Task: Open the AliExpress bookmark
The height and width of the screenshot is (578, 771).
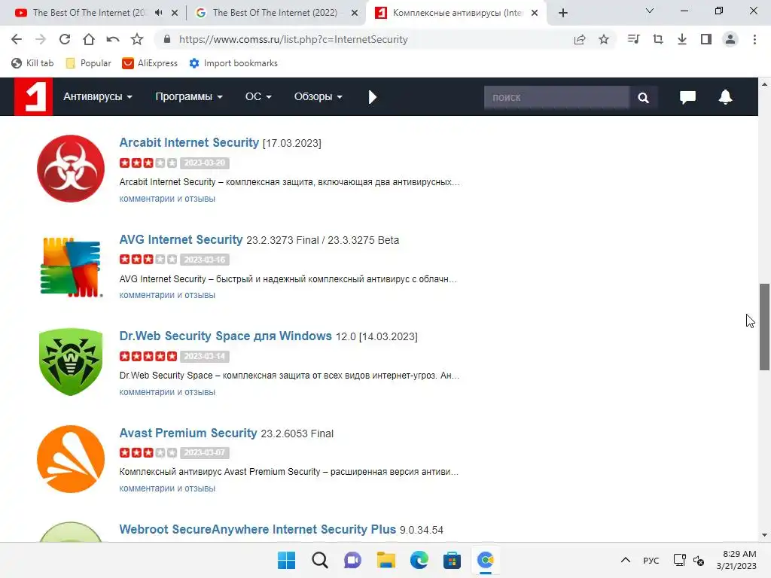Action: click(x=150, y=63)
